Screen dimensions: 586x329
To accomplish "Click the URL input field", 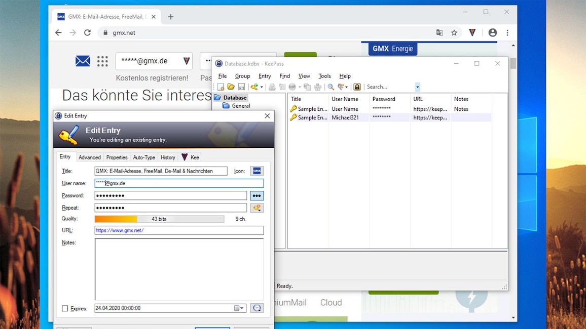I will click(x=179, y=230).
